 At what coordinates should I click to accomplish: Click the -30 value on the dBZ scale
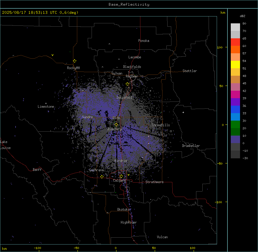(245, 158)
